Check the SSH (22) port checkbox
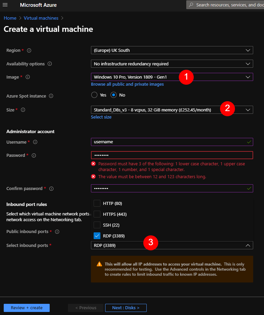The height and width of the screenshot is (315, 264). (97, 225)
